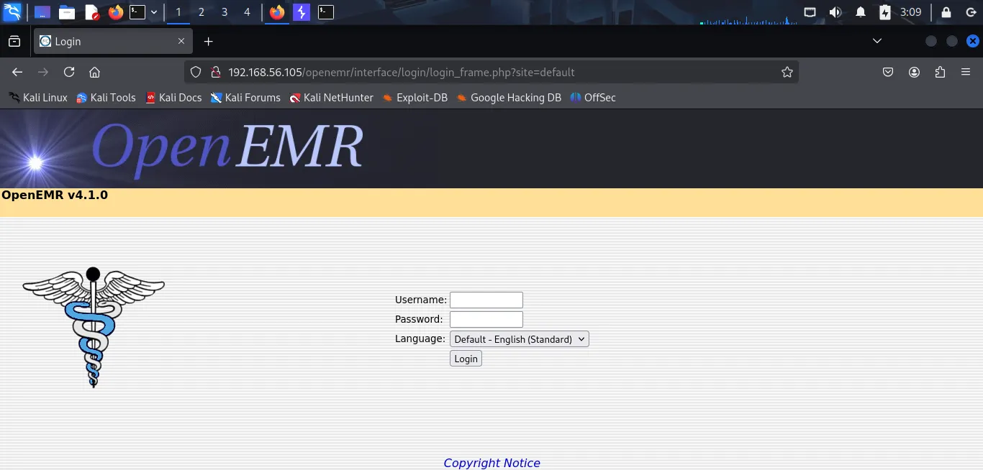Open the list all tabs chevron

pos(876,41)
